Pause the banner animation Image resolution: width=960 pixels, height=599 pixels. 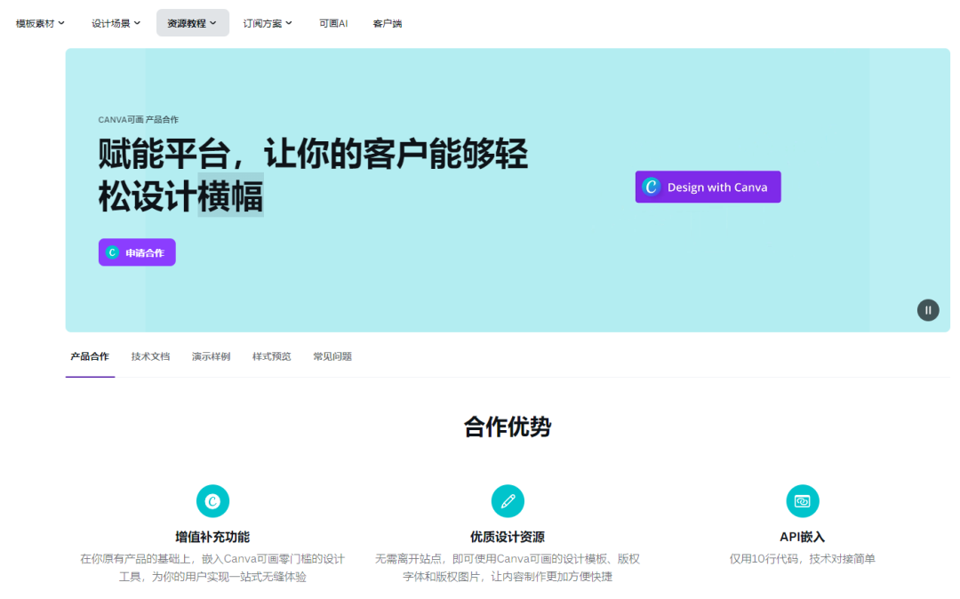coord(927,310)
